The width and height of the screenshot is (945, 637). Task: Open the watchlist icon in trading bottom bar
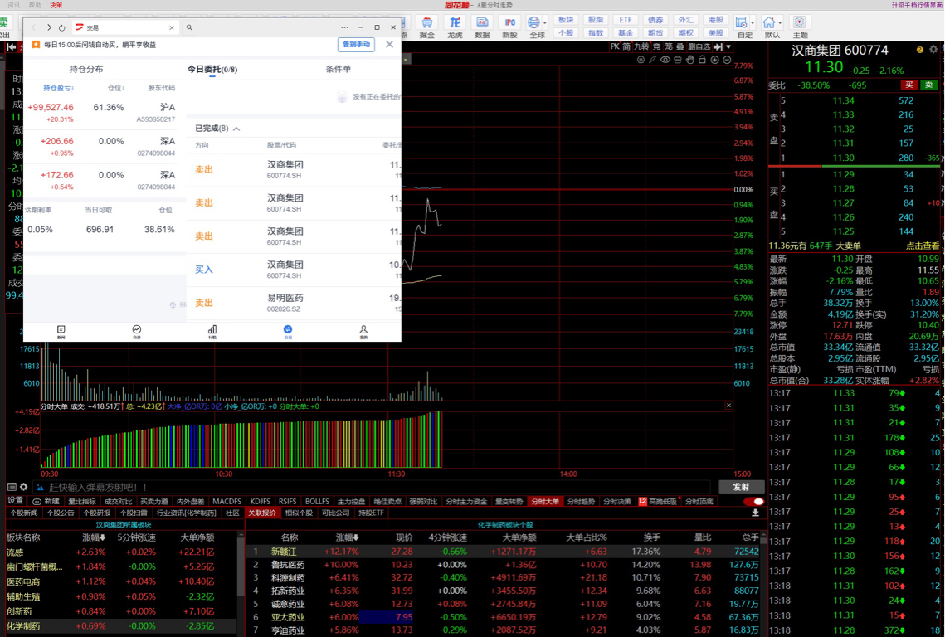[x=137, y=332]
